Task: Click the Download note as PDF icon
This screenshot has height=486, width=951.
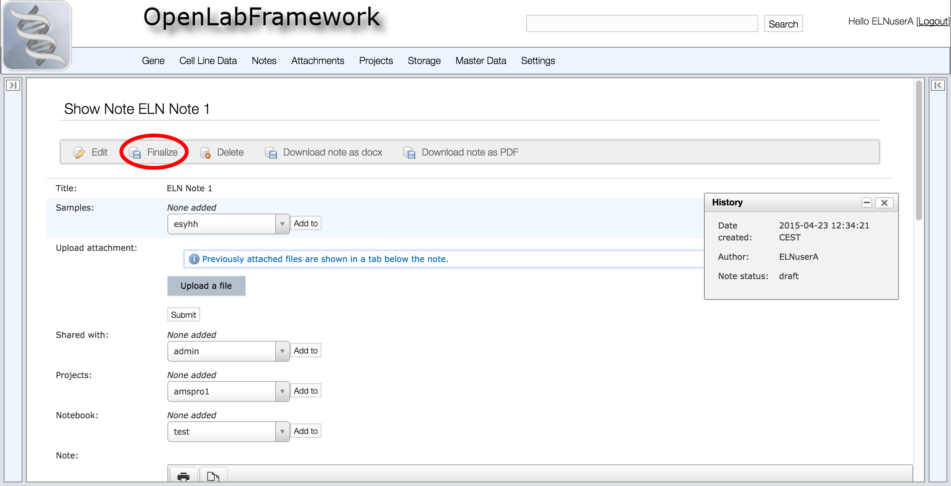Action: point(409,153)
